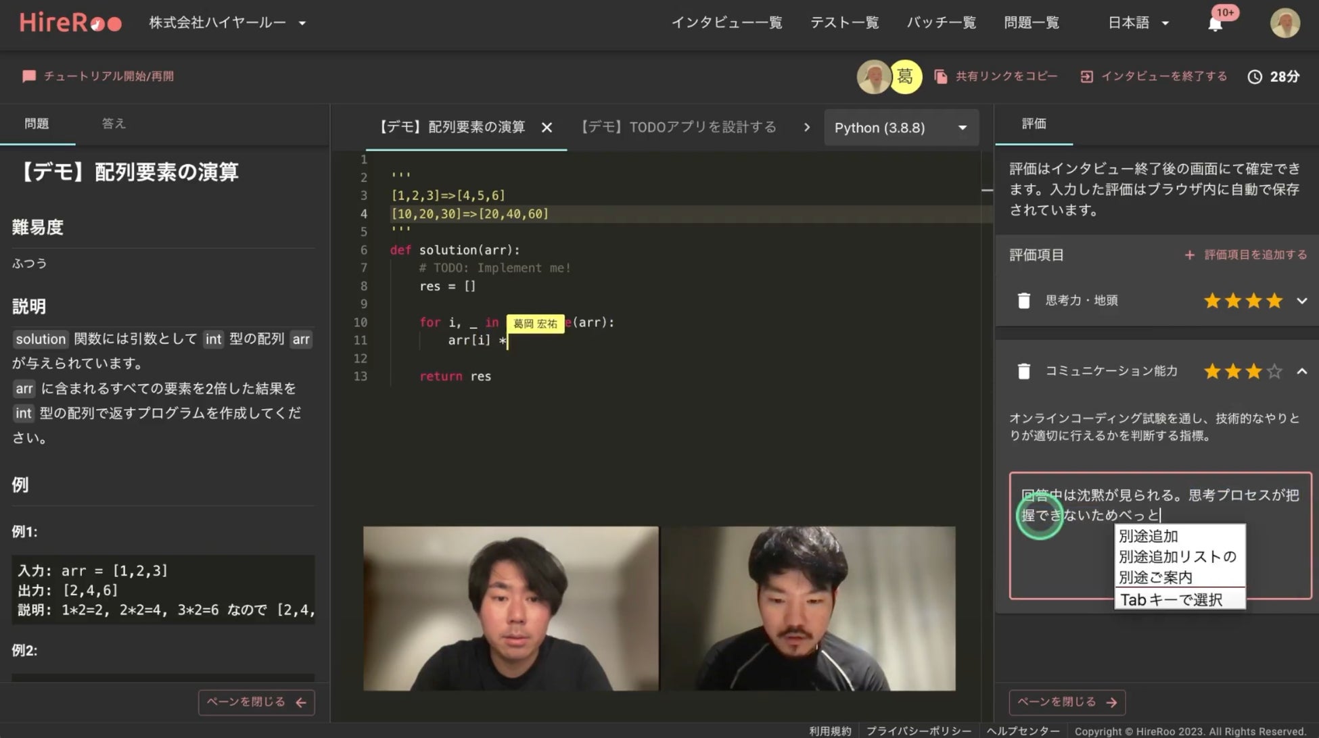Viewport: 1319px width, 738px height.
Task: Delete the コミュニケーション能力 evaluation item
Action: pos(1024,371)
